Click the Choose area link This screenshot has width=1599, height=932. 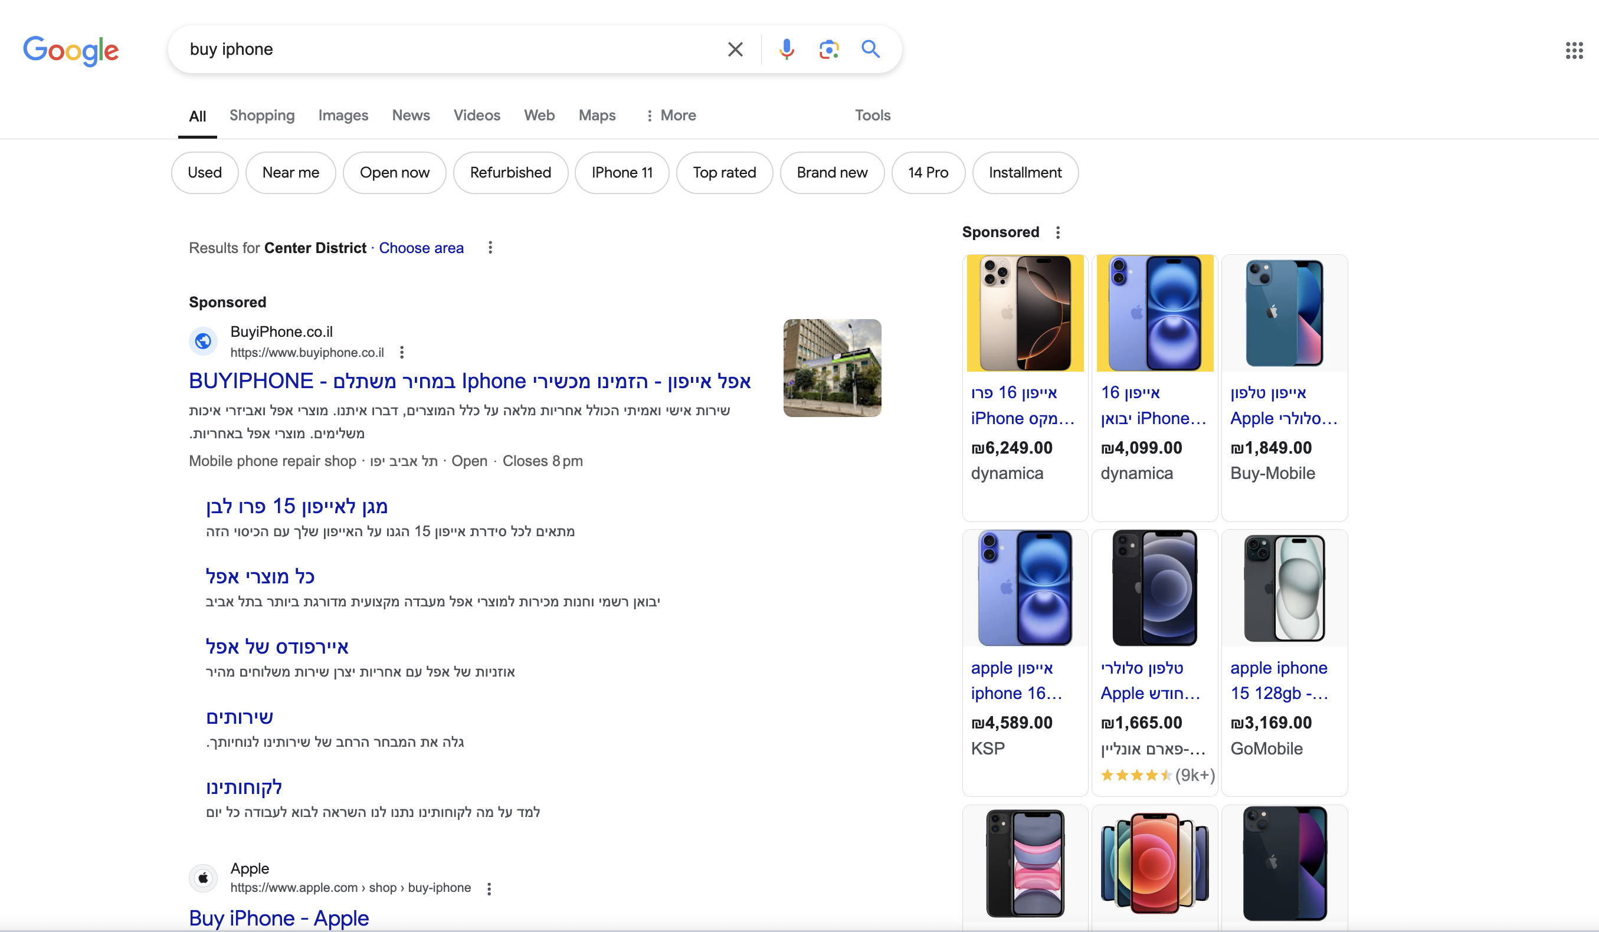point(421,248)
